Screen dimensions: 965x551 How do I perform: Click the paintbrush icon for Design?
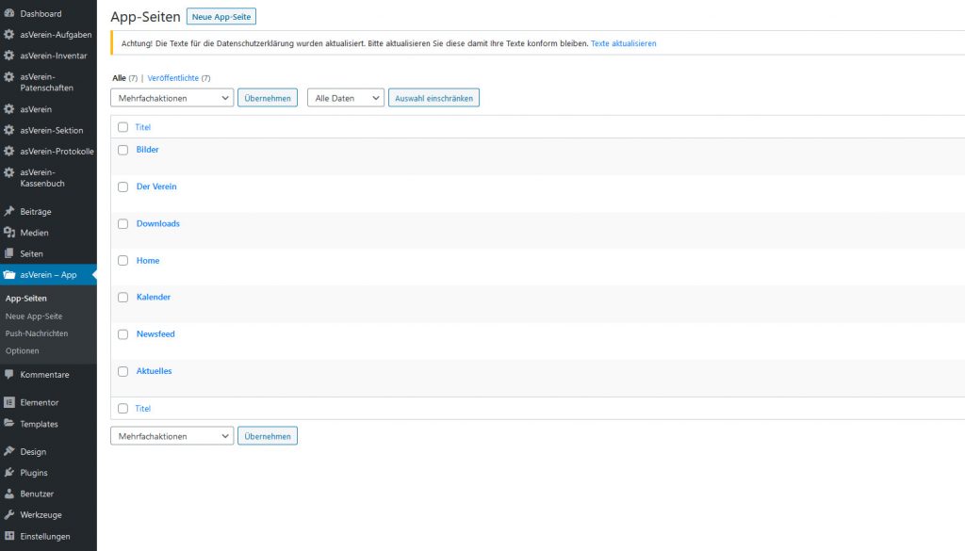click(x=9, y=451)
